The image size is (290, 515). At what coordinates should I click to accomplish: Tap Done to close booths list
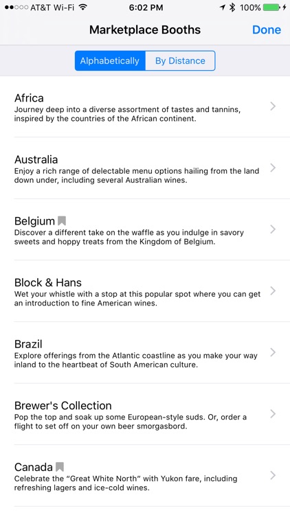pyautogui.click(x=267, y=30)
